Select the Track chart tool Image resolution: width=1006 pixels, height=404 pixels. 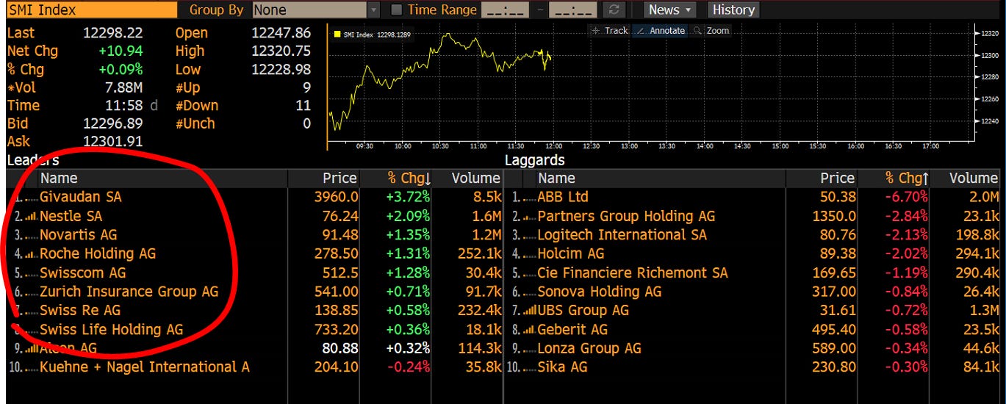tap(610, 31)
